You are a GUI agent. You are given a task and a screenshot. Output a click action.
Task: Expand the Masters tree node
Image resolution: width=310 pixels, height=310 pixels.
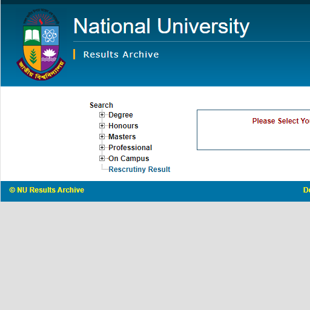point(102,137)
